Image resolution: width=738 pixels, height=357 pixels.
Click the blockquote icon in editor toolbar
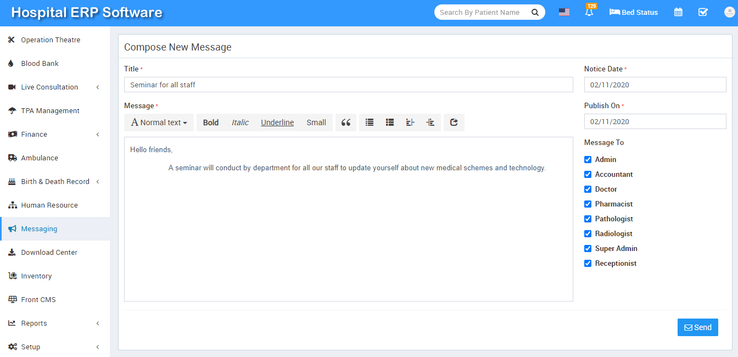pyautogui.click(x=346, y=122)
